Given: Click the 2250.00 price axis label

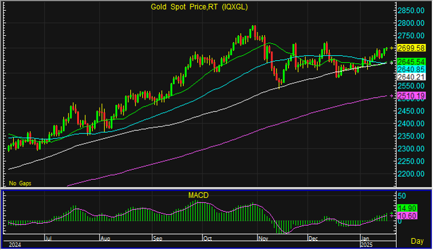Looking at the screenshot, I should pyautogui.click(x=411, y=161).
